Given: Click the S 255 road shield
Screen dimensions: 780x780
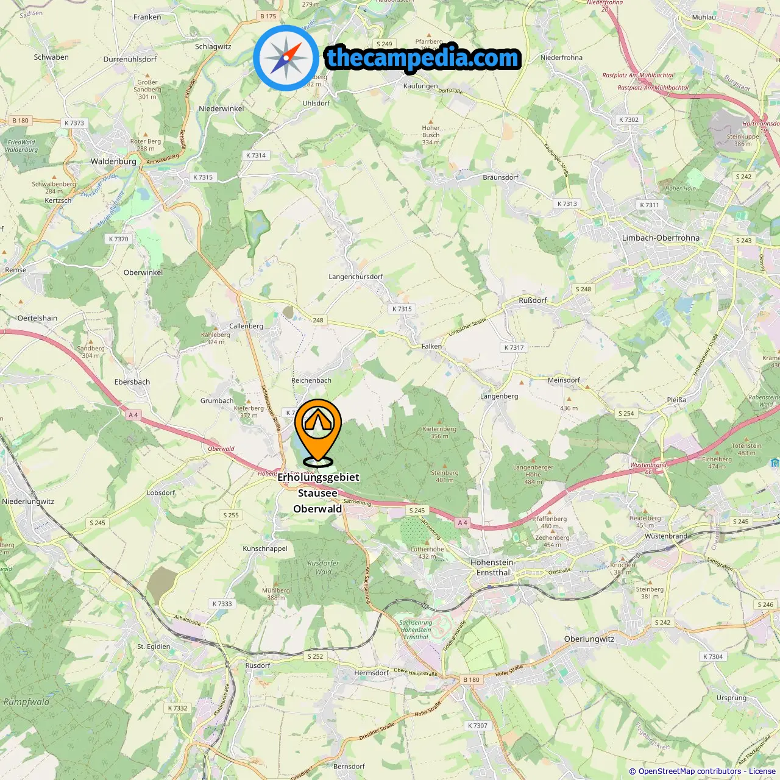Looking at the screenshot, I should tap(231, 515).
